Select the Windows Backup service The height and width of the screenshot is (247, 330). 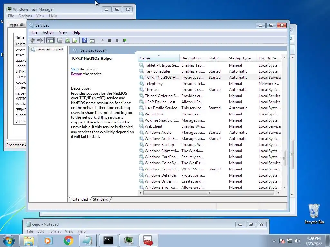pyautogui.click(x=209, y=145)
